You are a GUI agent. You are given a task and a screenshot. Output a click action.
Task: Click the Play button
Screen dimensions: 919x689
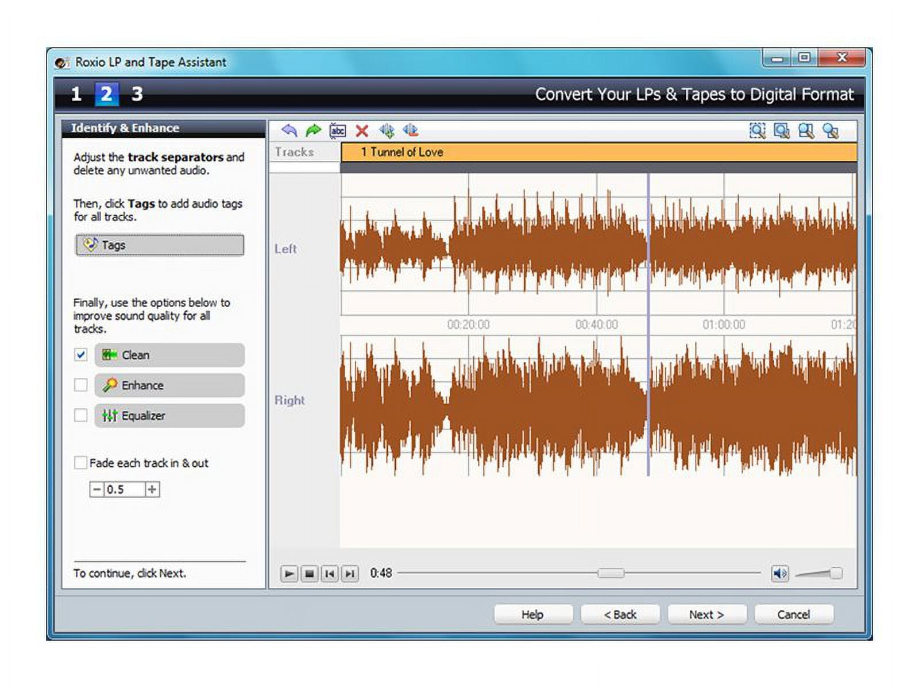pyautogui.click(x=289, y=574)
